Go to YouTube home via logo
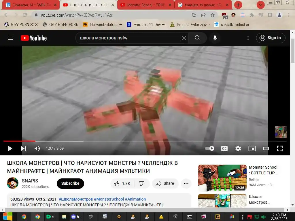The image size is (295, 221). tap(34, 38)
